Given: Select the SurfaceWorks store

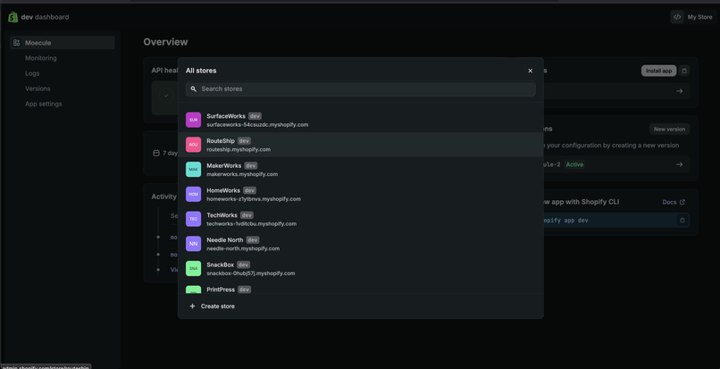Looking at the screenshot, I should [361, 120].
